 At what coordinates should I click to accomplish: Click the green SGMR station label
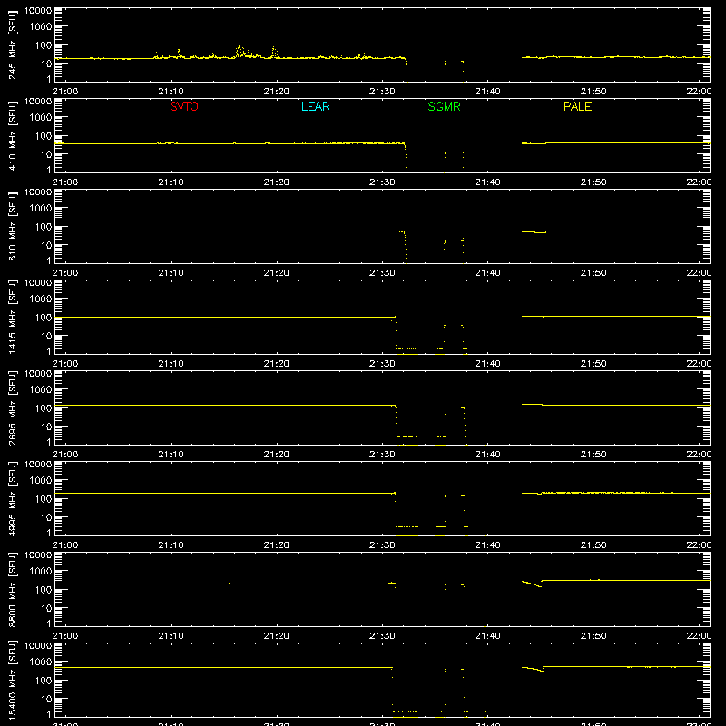point(444,106)
